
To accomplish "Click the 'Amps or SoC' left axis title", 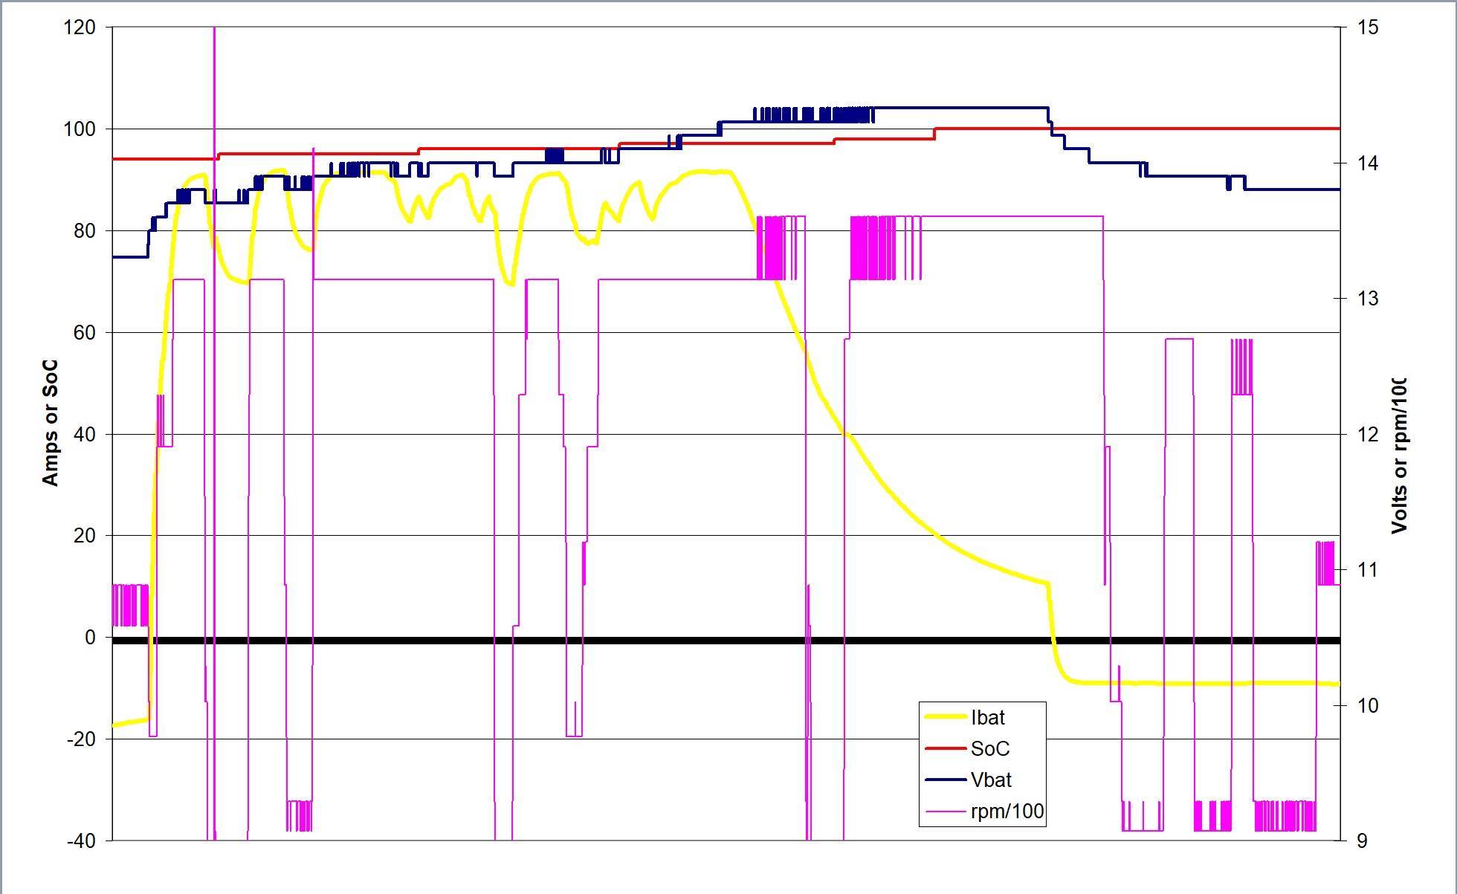I will click(x=51, y=423).
